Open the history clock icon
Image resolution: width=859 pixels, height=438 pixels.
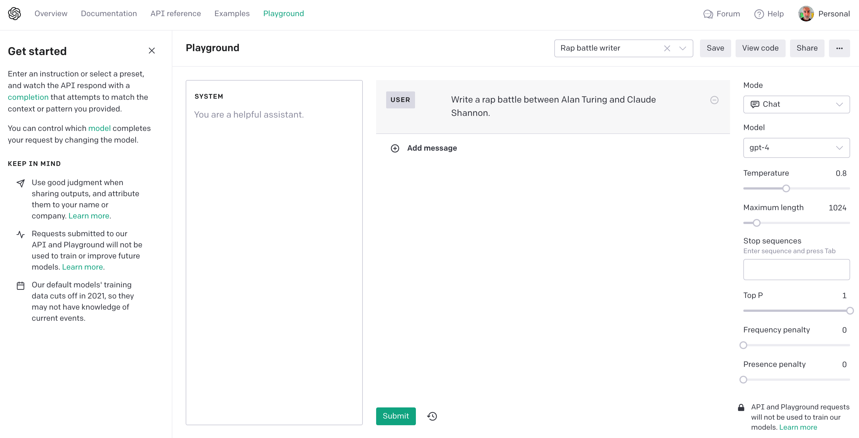pos(432,416)
